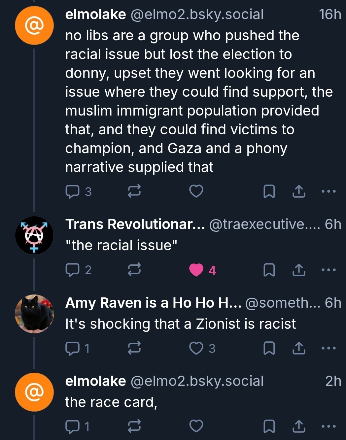Reply to Trans Revolutionary's post
Screen dimensions: 346x440
click(72, 270)
